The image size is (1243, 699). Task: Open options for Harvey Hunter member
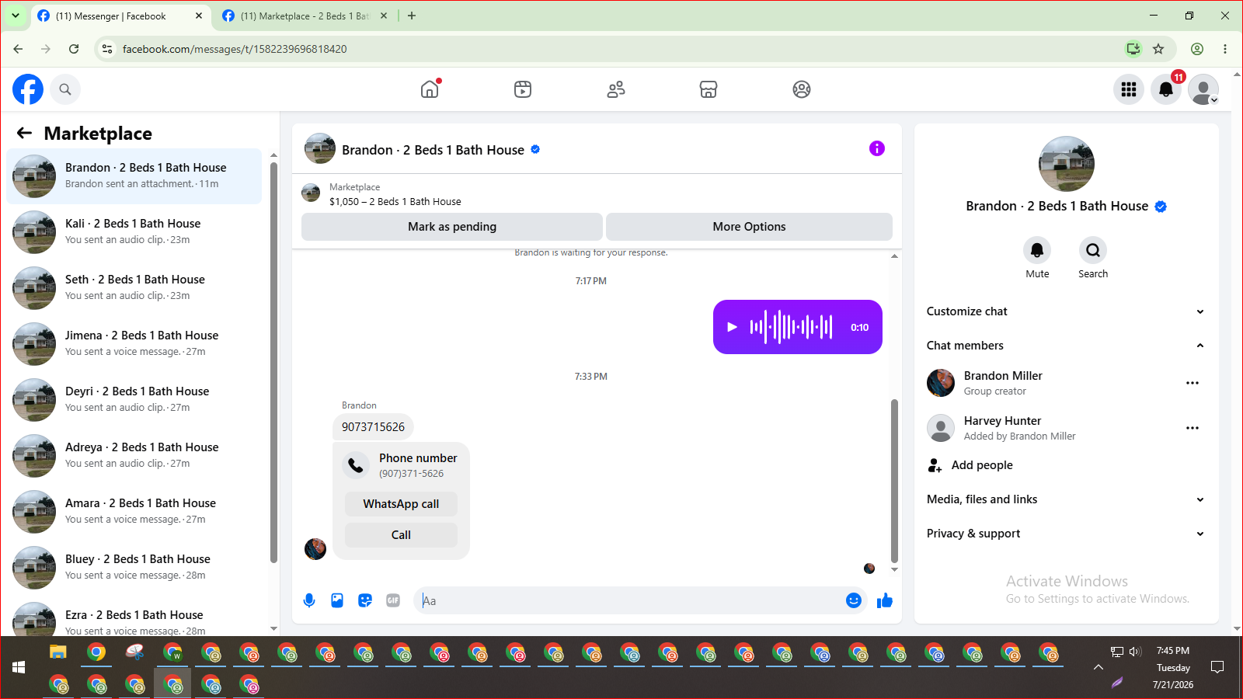1193,428
